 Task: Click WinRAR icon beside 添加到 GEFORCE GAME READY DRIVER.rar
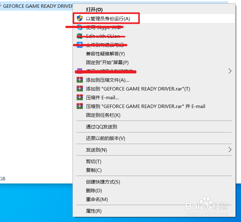[80, 89]
